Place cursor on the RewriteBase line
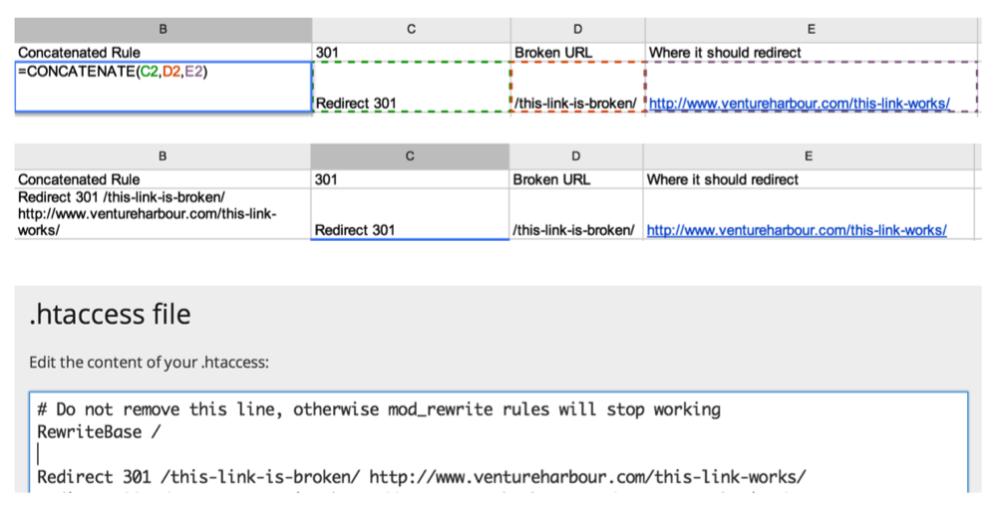 [x=99, y=432]
